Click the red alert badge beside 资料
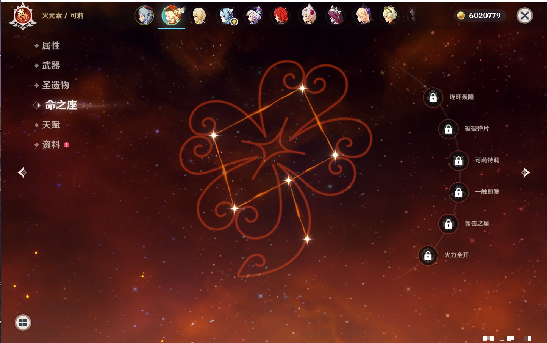This screenshot has width=547, height=343. click(x=67, y=145)
